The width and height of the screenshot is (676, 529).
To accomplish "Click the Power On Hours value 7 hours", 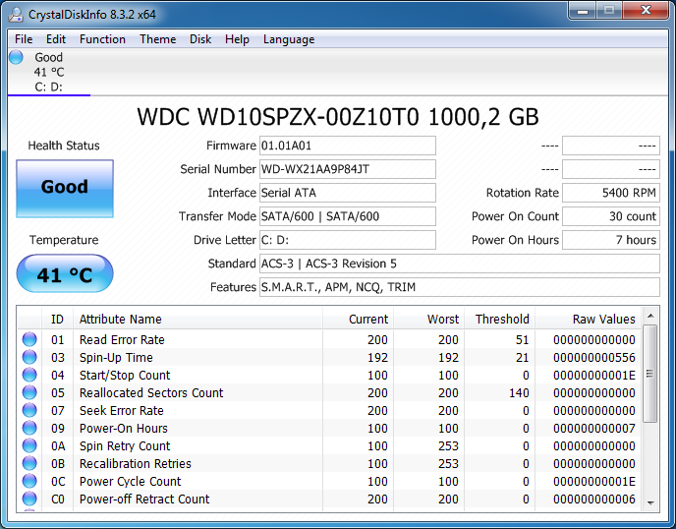I will click(611, 240).
